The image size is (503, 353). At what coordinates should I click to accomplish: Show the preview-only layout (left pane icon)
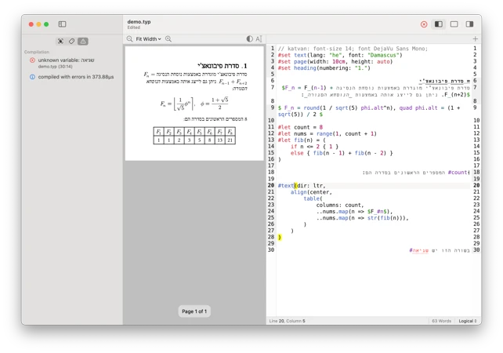click(x=439, y=24)
